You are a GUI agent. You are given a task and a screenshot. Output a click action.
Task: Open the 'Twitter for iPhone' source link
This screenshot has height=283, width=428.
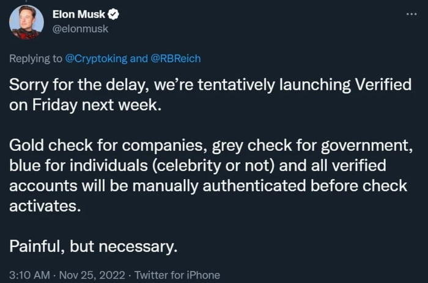[177, 274]
